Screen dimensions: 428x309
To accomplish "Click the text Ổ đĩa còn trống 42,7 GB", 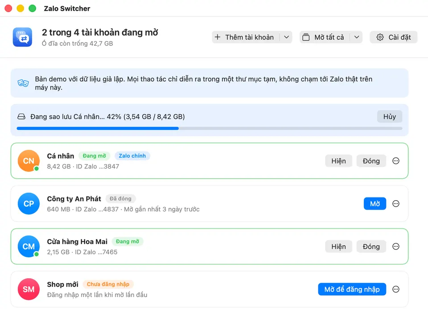I will [x=77, y=43].
